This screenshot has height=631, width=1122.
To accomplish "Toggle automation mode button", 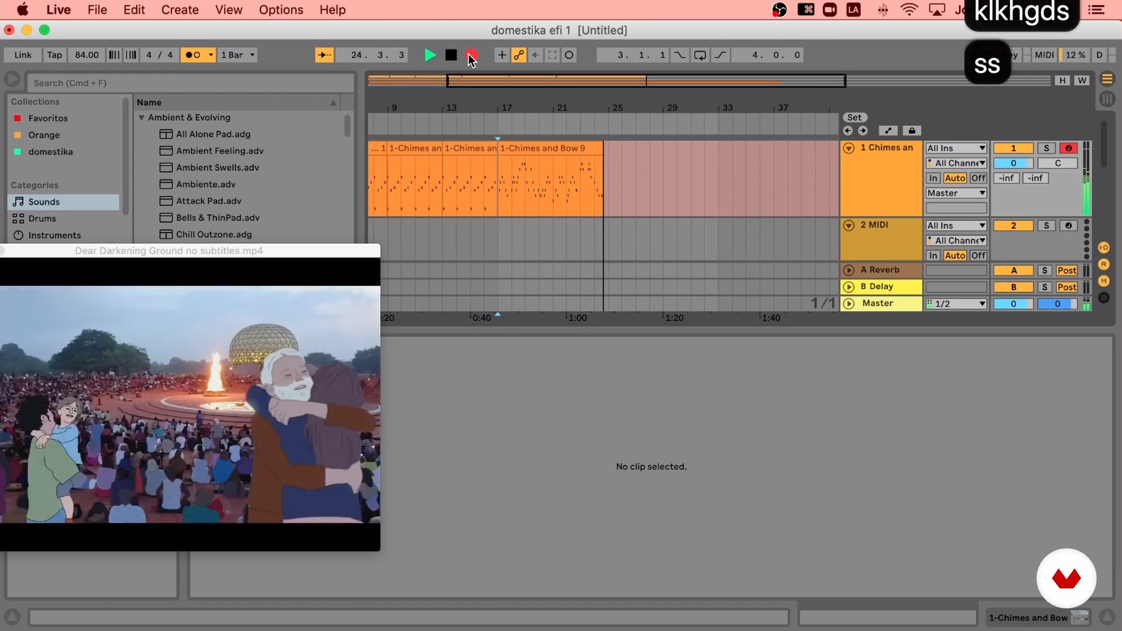I will pyautogui.click(x=888, y=131).
